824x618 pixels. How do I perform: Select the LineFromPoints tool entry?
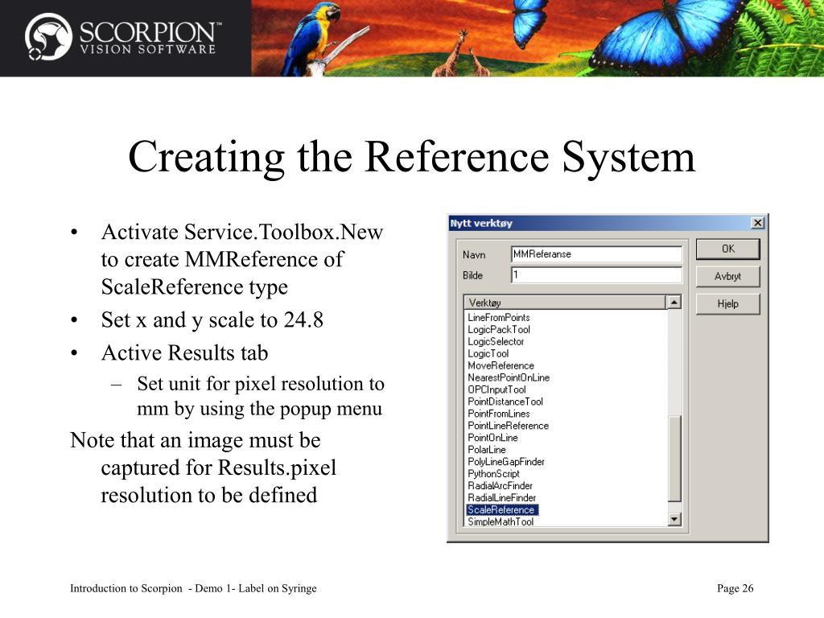tap(499, 318)
